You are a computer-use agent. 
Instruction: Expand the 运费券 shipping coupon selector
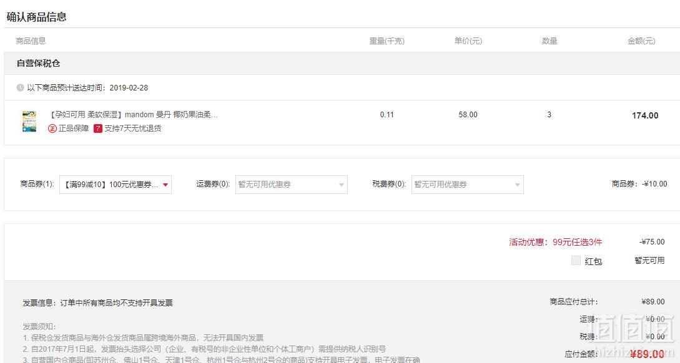click(x=292, y=185)
